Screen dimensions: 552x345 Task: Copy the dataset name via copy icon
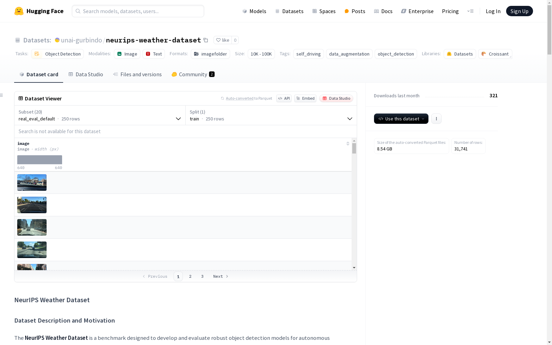tap(206, 40)
